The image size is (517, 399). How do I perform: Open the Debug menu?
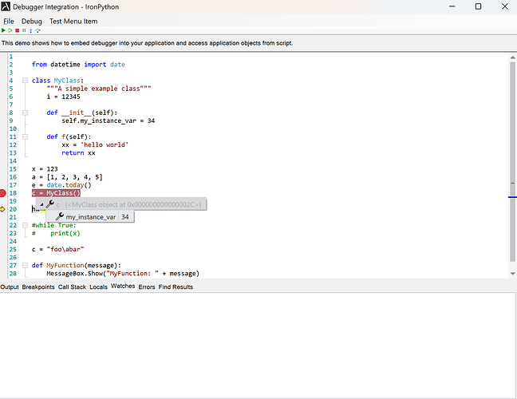click(x=32, y=21)
